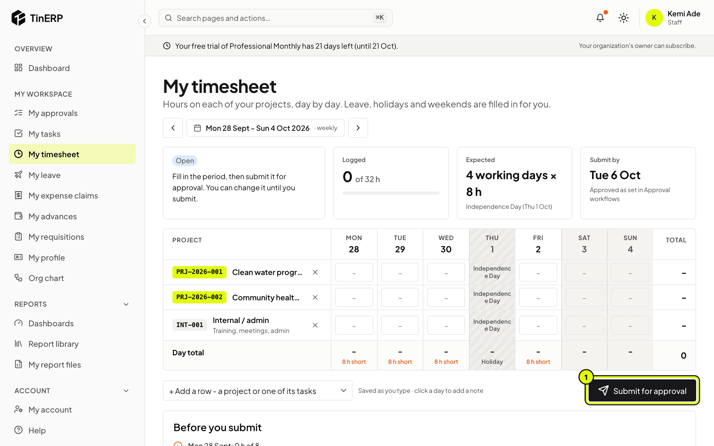Click the Open status badge
This screenshot has height=446, width=714.
(x=185, y=161)
